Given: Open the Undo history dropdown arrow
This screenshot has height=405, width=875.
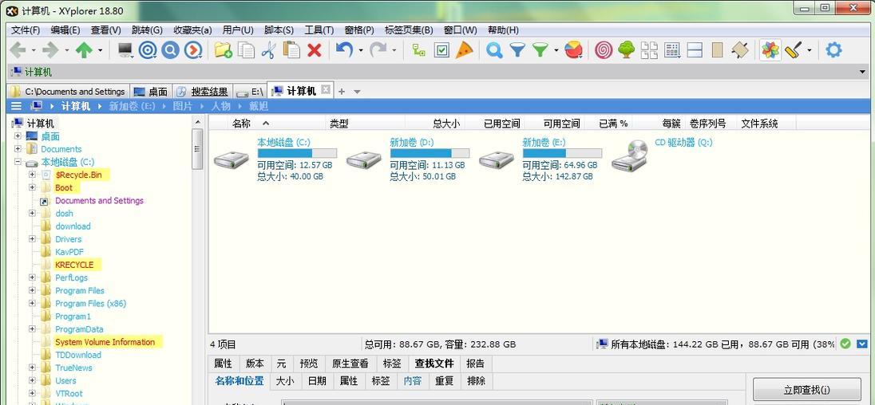Looking at the screenshot, I should [x=361, y=50].
